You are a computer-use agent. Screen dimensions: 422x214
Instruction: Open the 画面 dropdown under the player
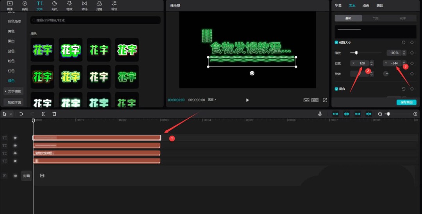[212, 100]
